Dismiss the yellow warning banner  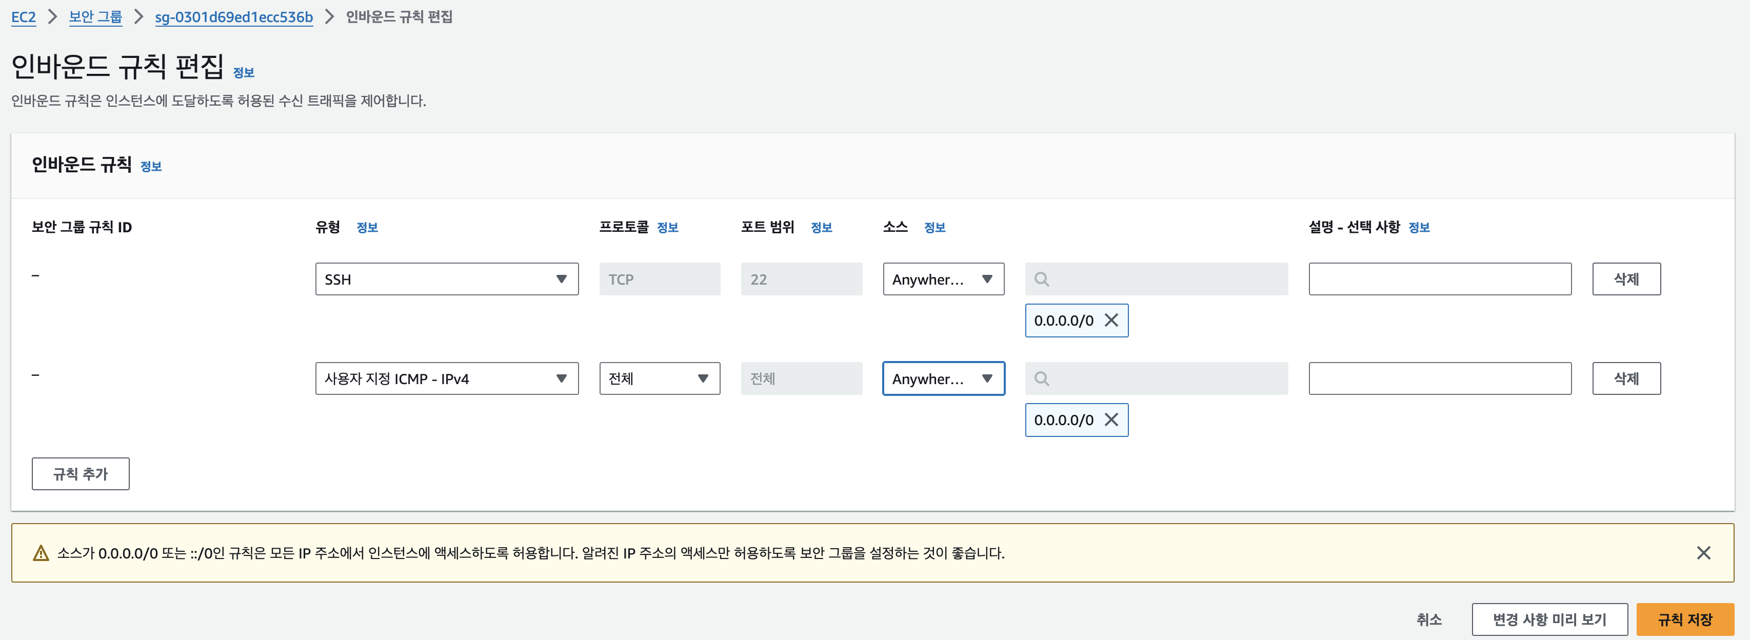click(x=1702, y=552)
